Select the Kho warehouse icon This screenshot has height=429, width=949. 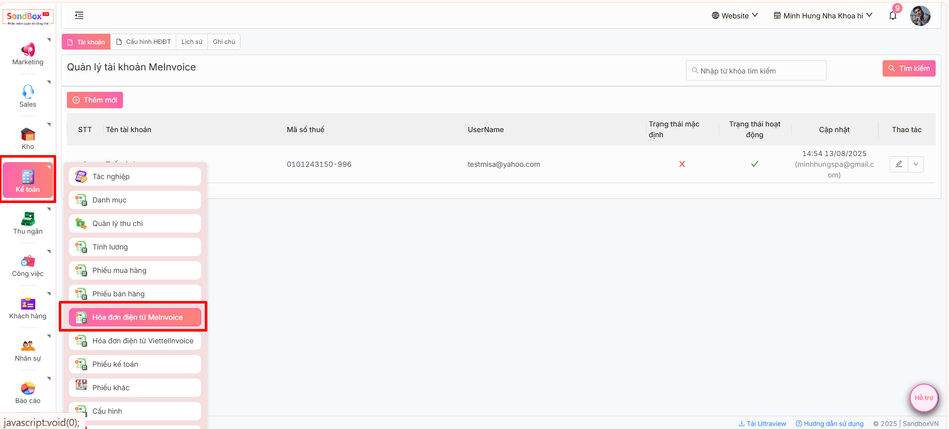(x=28, y=135)
